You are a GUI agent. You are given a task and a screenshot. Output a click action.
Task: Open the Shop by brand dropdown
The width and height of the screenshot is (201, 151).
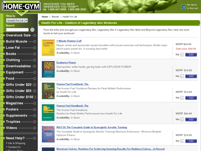(17, 21)
